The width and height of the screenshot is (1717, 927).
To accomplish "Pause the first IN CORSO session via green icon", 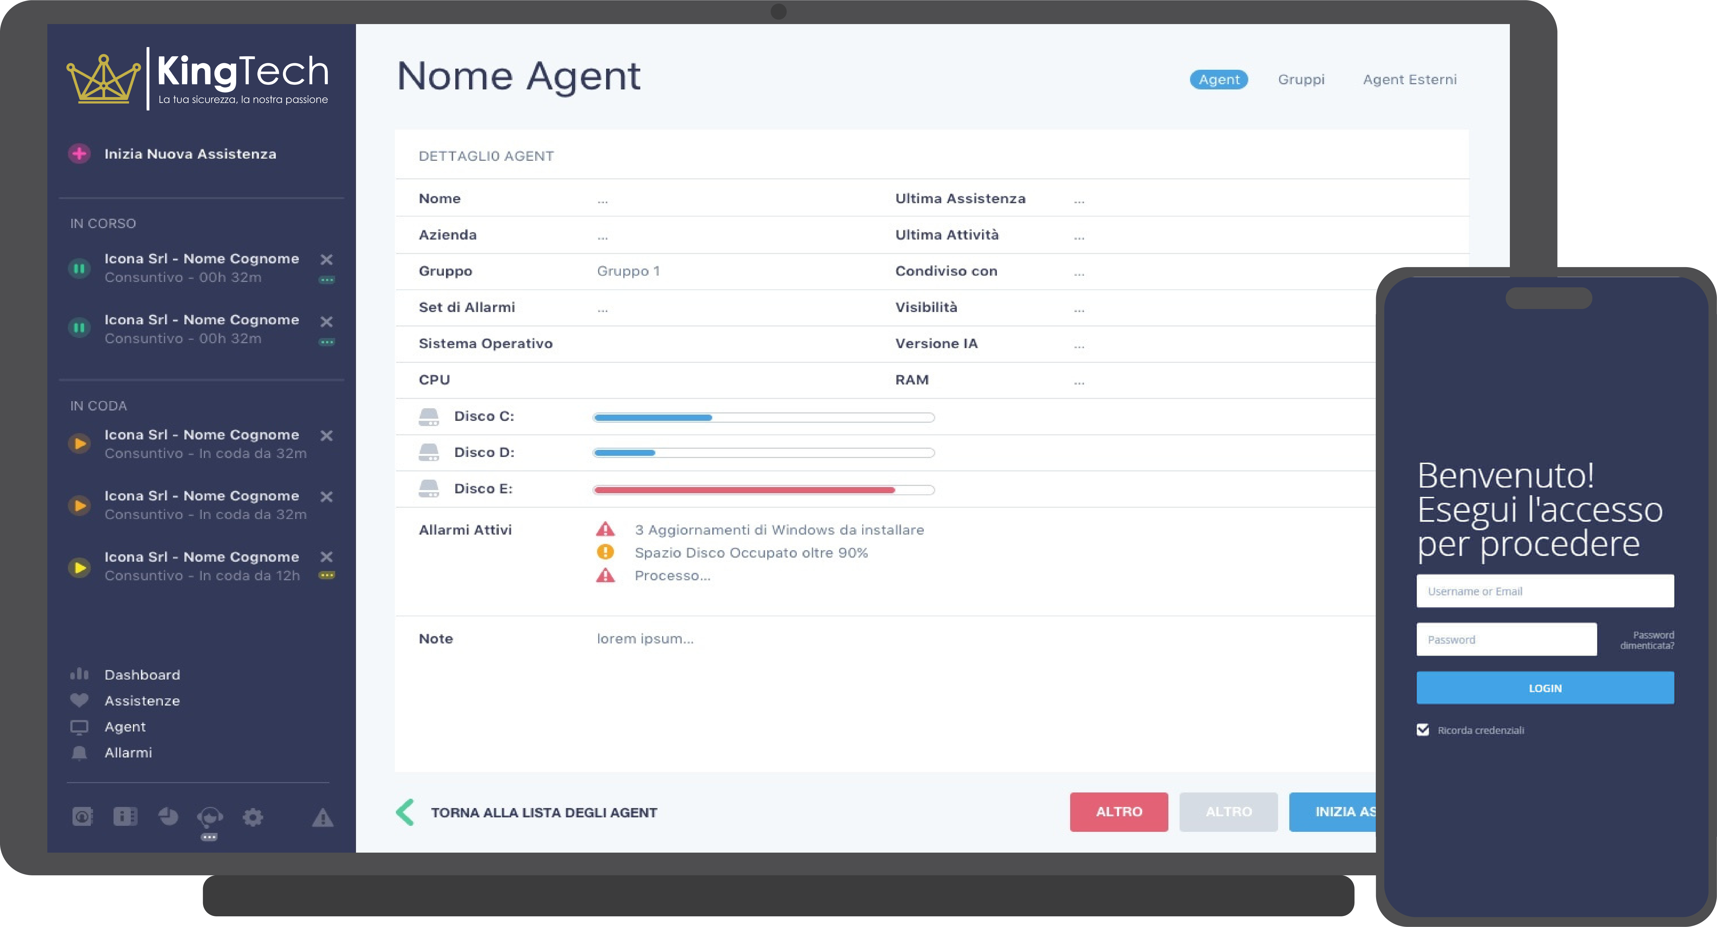I will pos(79,268).
